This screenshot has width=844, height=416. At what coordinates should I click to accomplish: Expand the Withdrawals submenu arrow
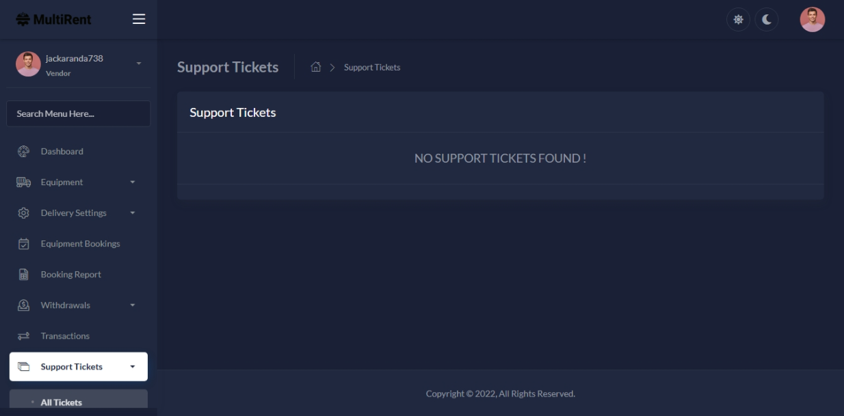[133, 305]
